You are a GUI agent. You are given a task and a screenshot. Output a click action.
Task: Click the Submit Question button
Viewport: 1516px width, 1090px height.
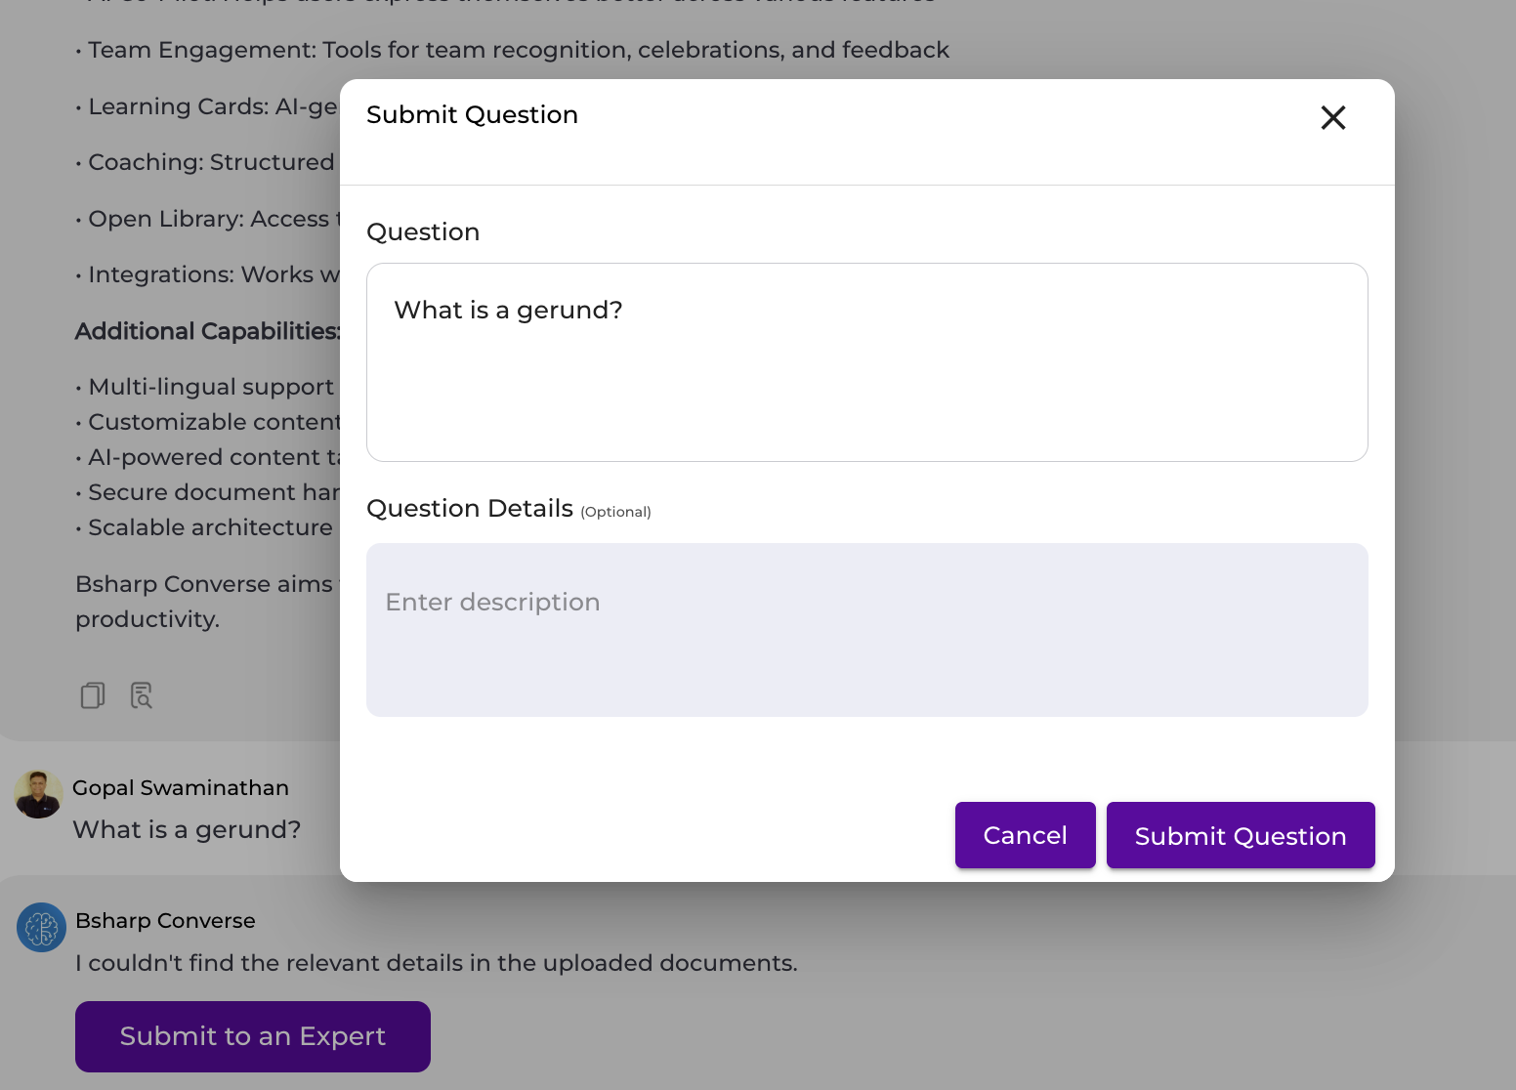(x=1241, y=835)
